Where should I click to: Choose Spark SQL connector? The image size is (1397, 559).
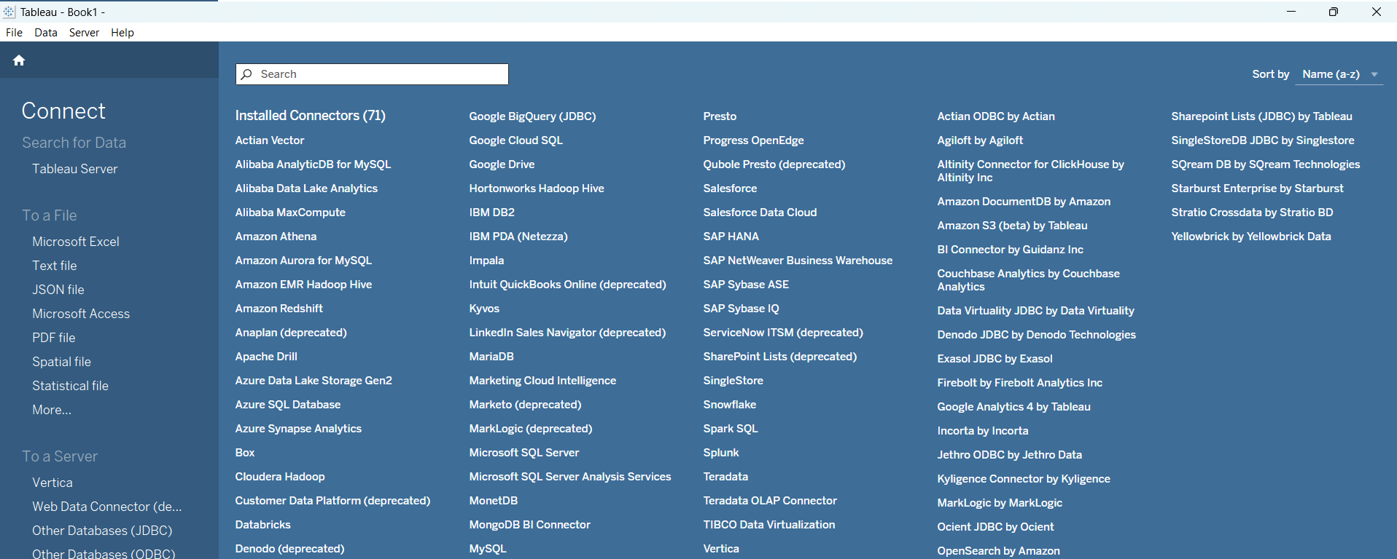731,429
